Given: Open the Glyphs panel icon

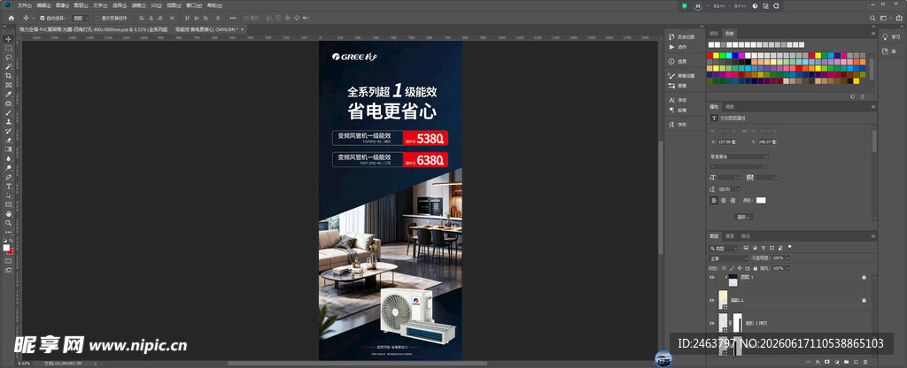Looking at the screenshot, I should tap(671, 124).
